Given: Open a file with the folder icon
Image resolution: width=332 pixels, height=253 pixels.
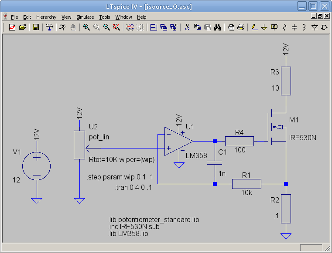Looking at the screenshot, I should pyautogui.click(x=22, y=27).
